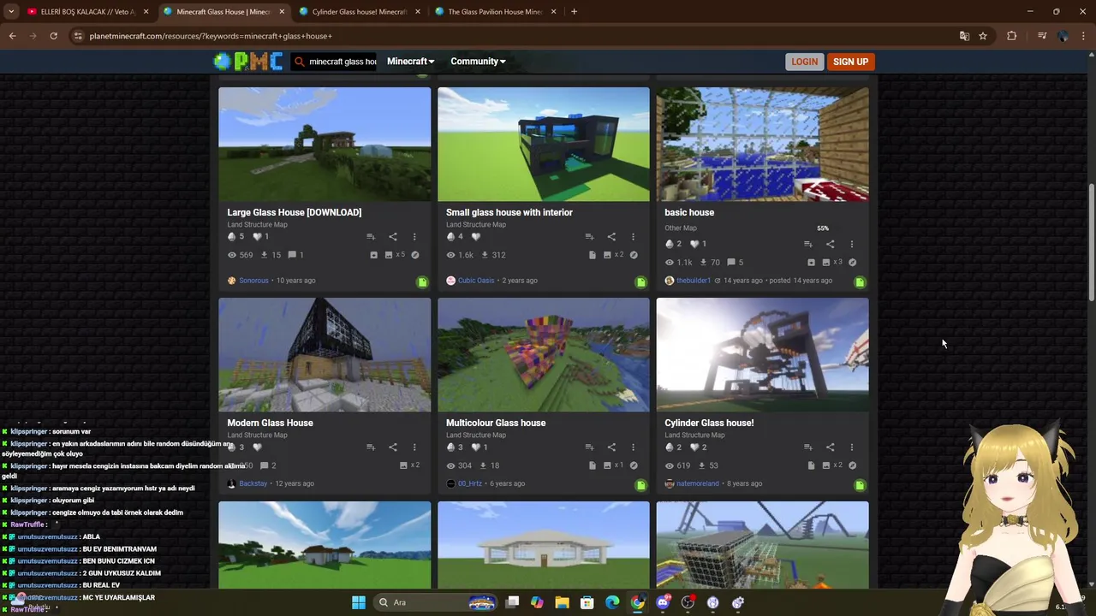Switch to The Glass Pavilion House browser tab
The width and height of the screenshot is (1096, 616).
coord(495,12)
